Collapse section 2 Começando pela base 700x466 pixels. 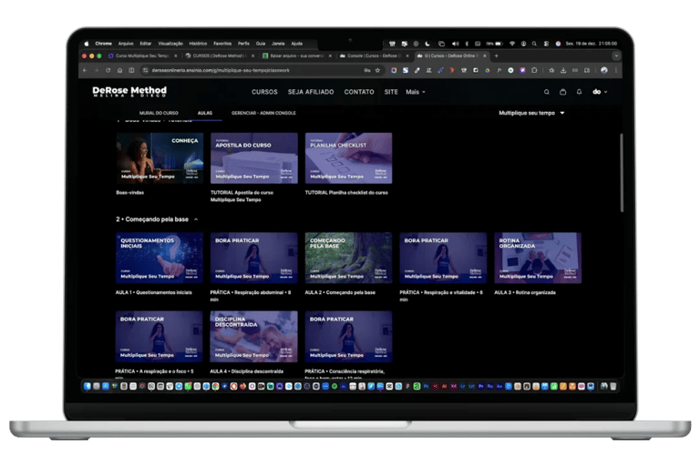click(x=196, y=219)
